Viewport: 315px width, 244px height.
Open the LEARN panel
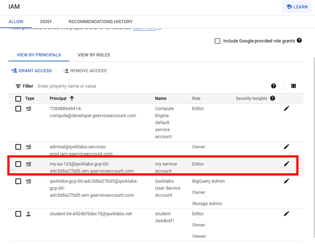(x=297, y=7)
